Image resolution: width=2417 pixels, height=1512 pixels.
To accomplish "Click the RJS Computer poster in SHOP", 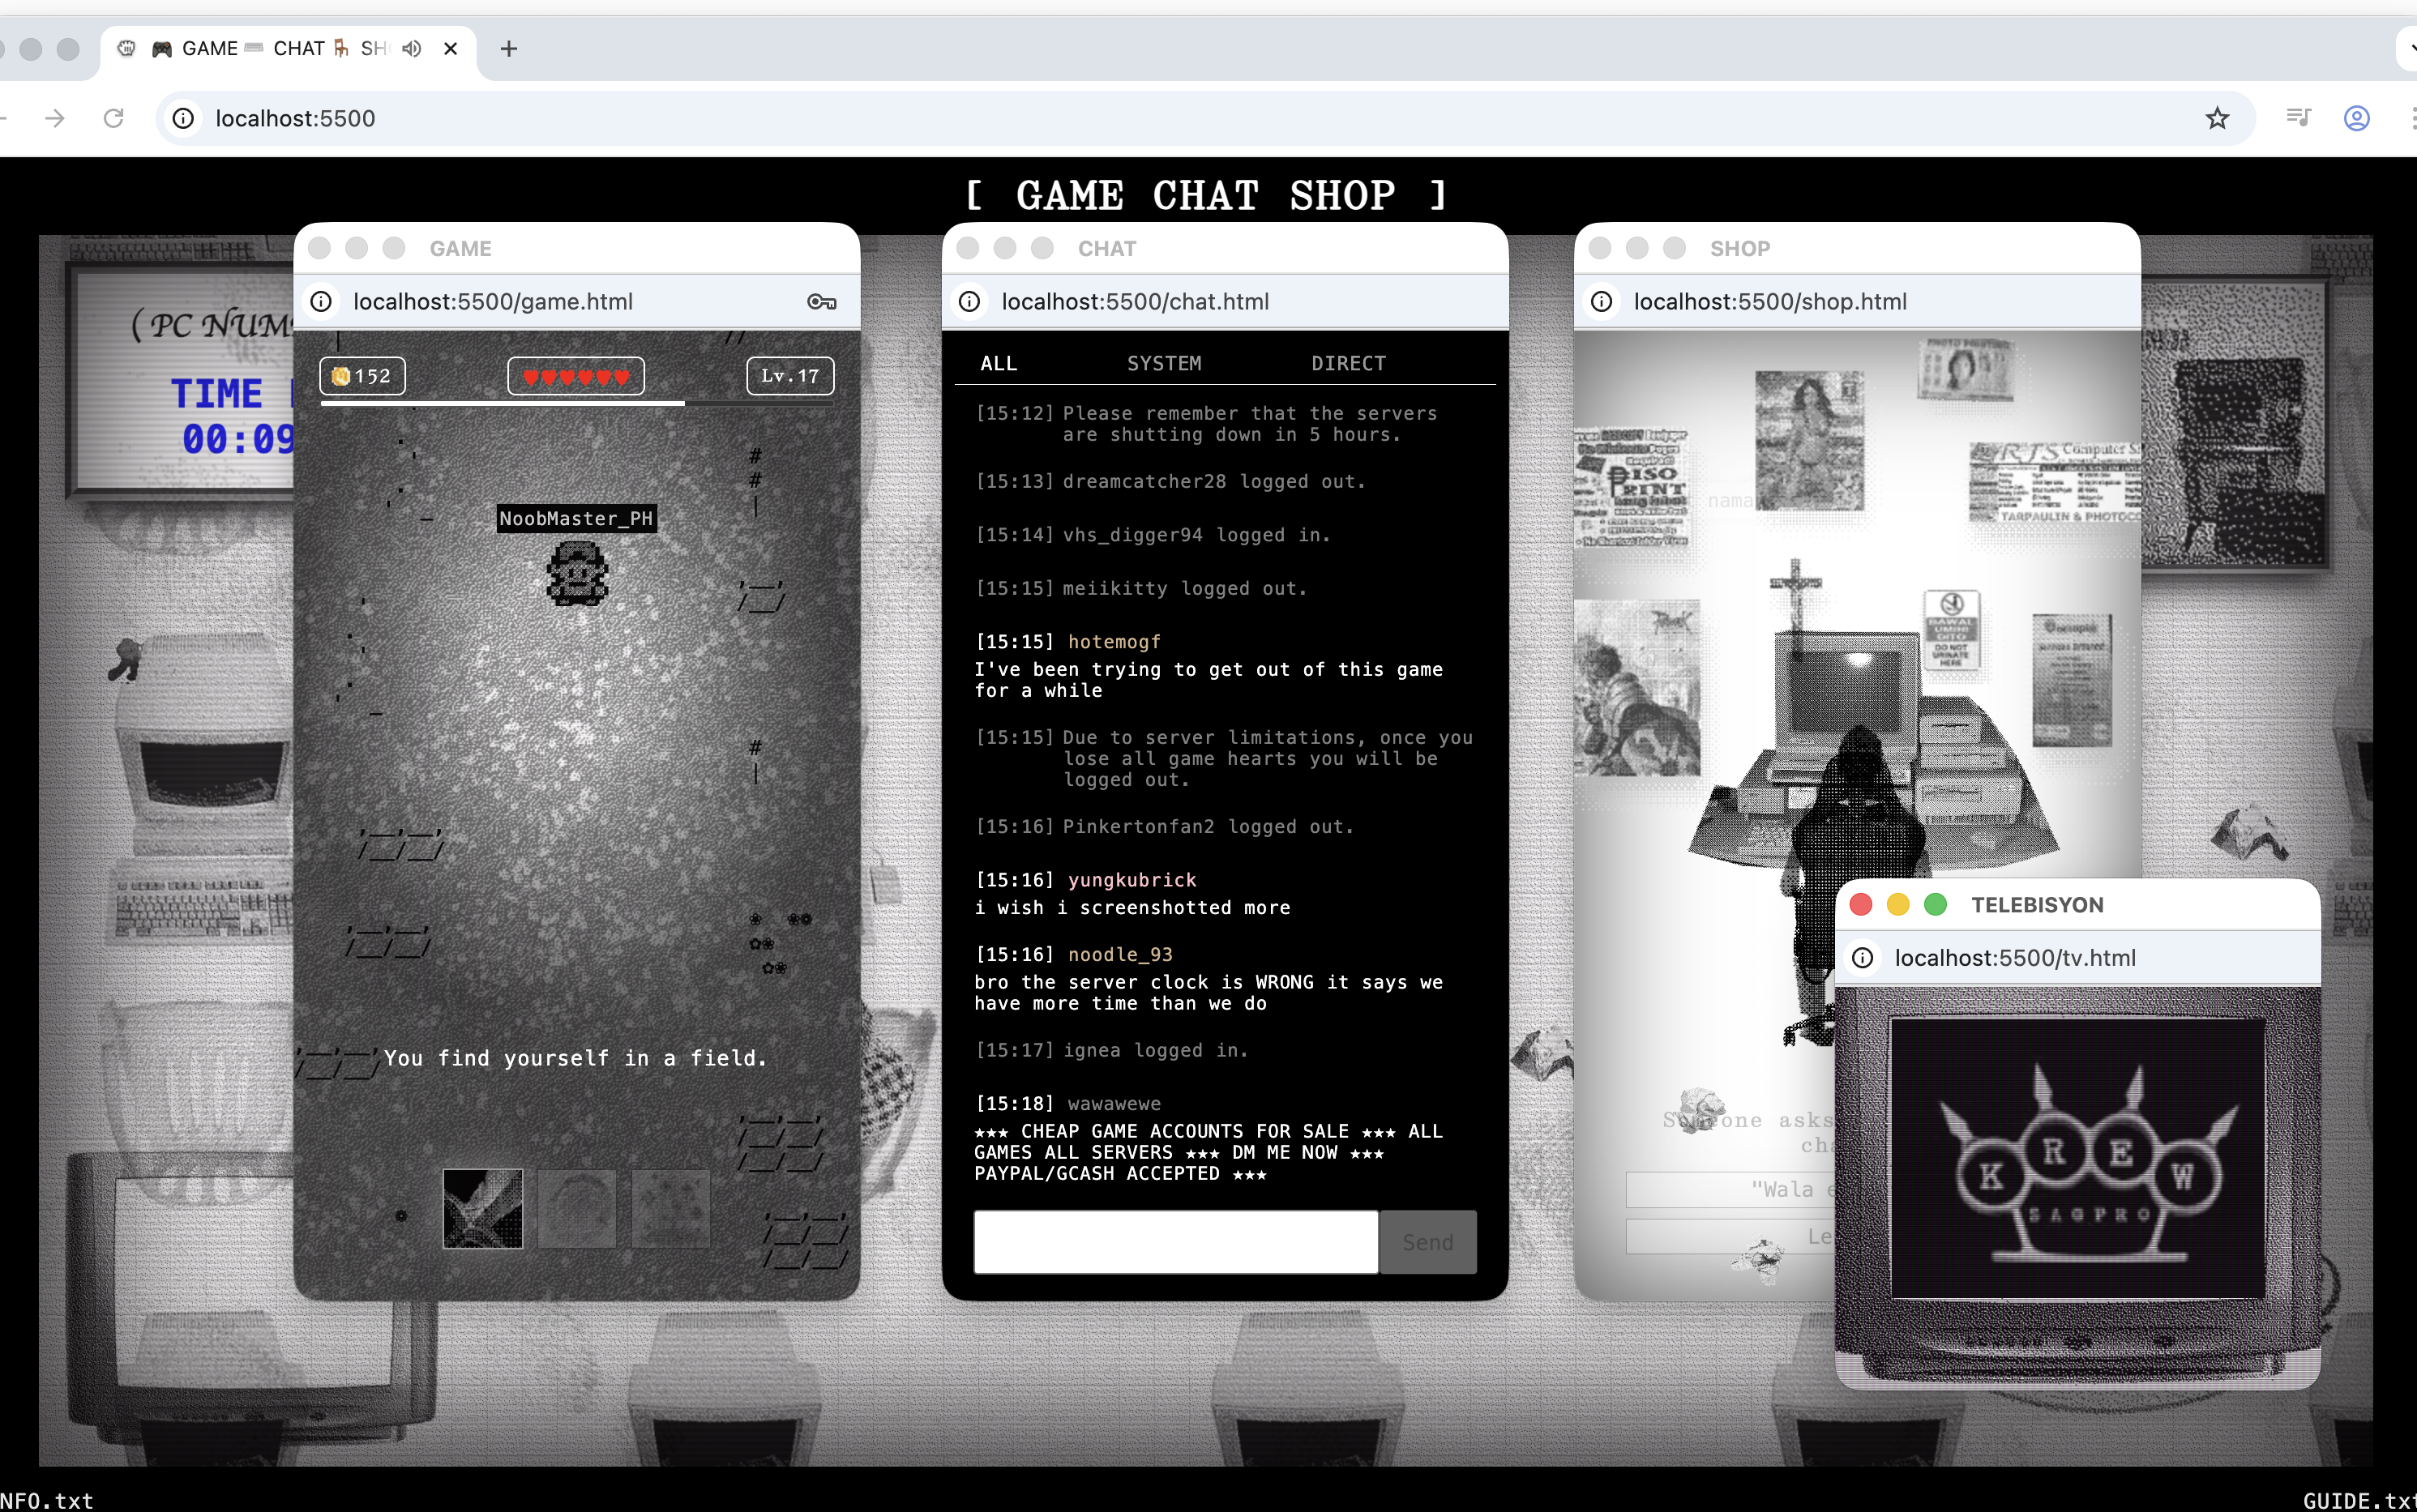I will click(2055, 482).
